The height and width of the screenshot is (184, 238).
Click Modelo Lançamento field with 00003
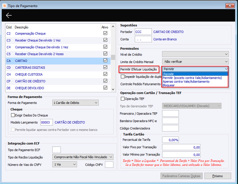tap(46, 122)
